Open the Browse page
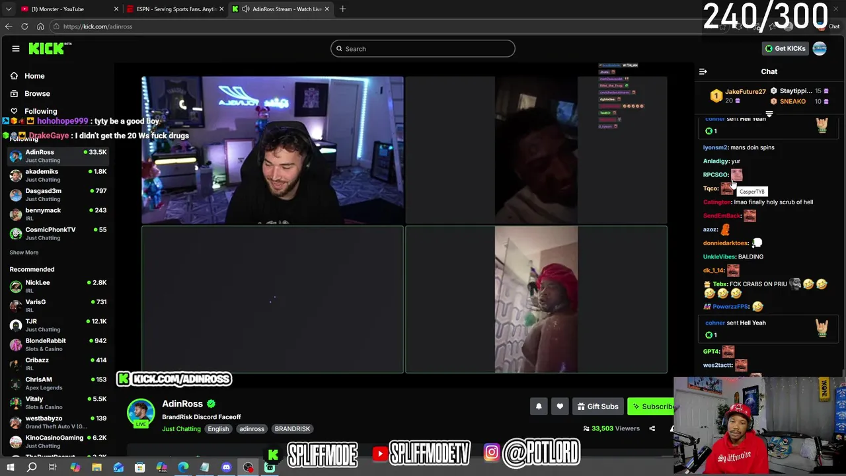Screen dimensions: 846x476 coord(37,94)
